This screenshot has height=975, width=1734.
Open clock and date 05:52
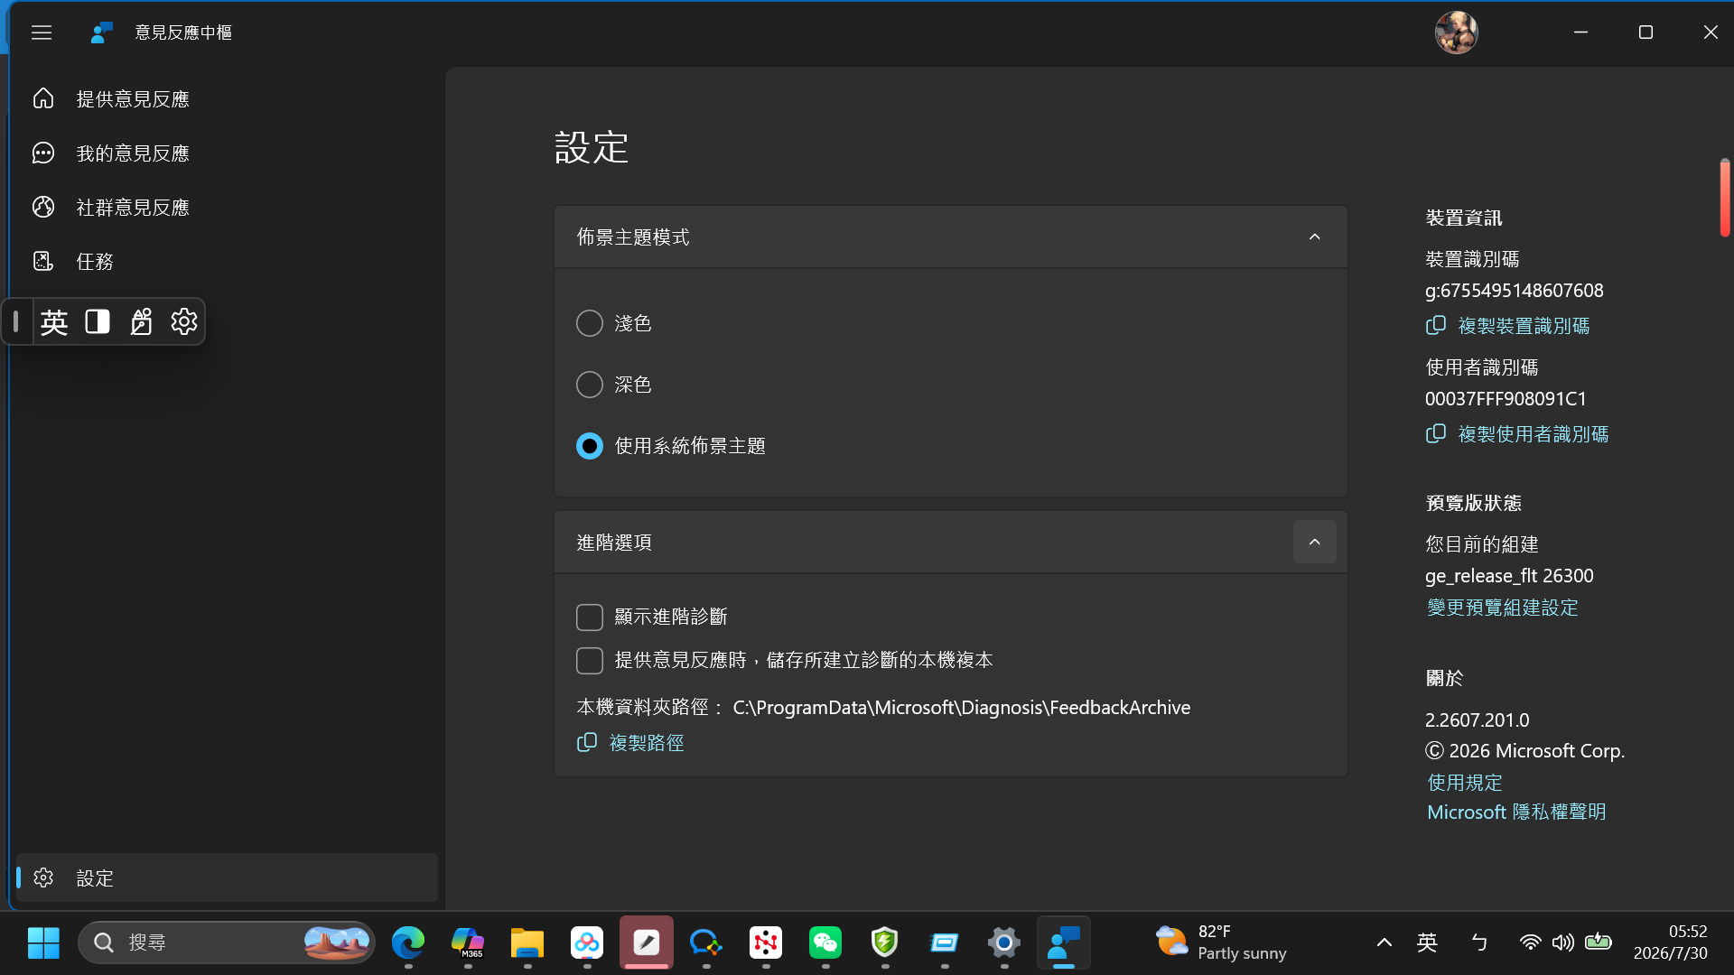tap(1671, 942)
